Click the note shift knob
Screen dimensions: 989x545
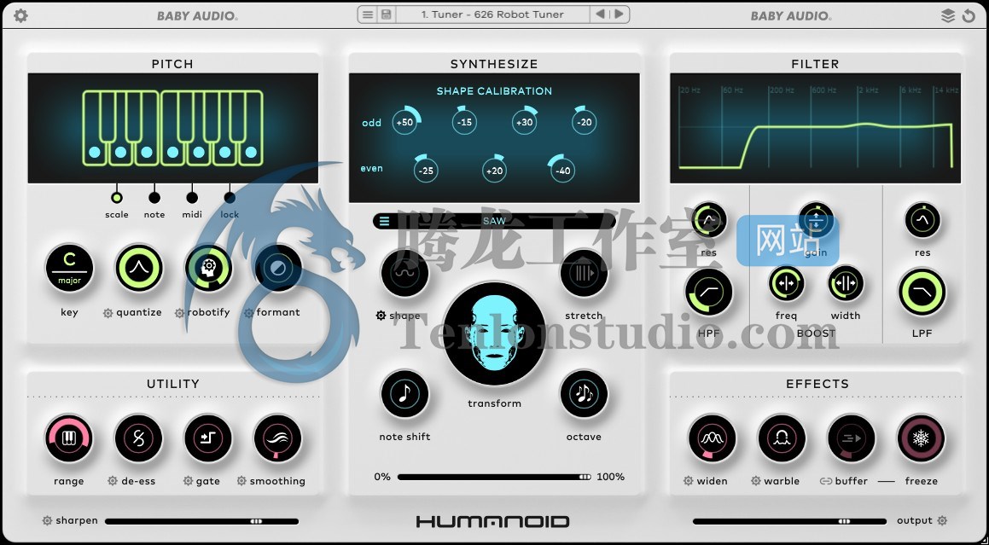(405, 394)
